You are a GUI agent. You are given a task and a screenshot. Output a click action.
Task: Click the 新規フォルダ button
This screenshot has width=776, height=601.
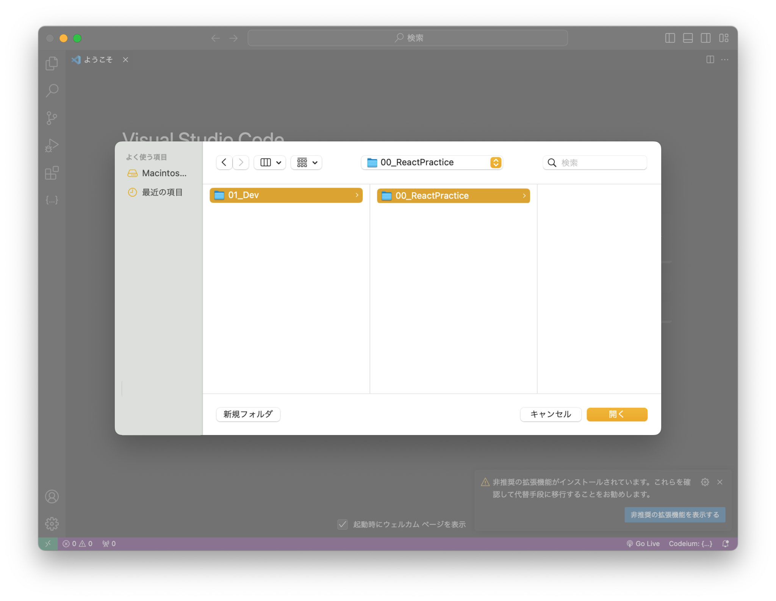coord(248,414)
